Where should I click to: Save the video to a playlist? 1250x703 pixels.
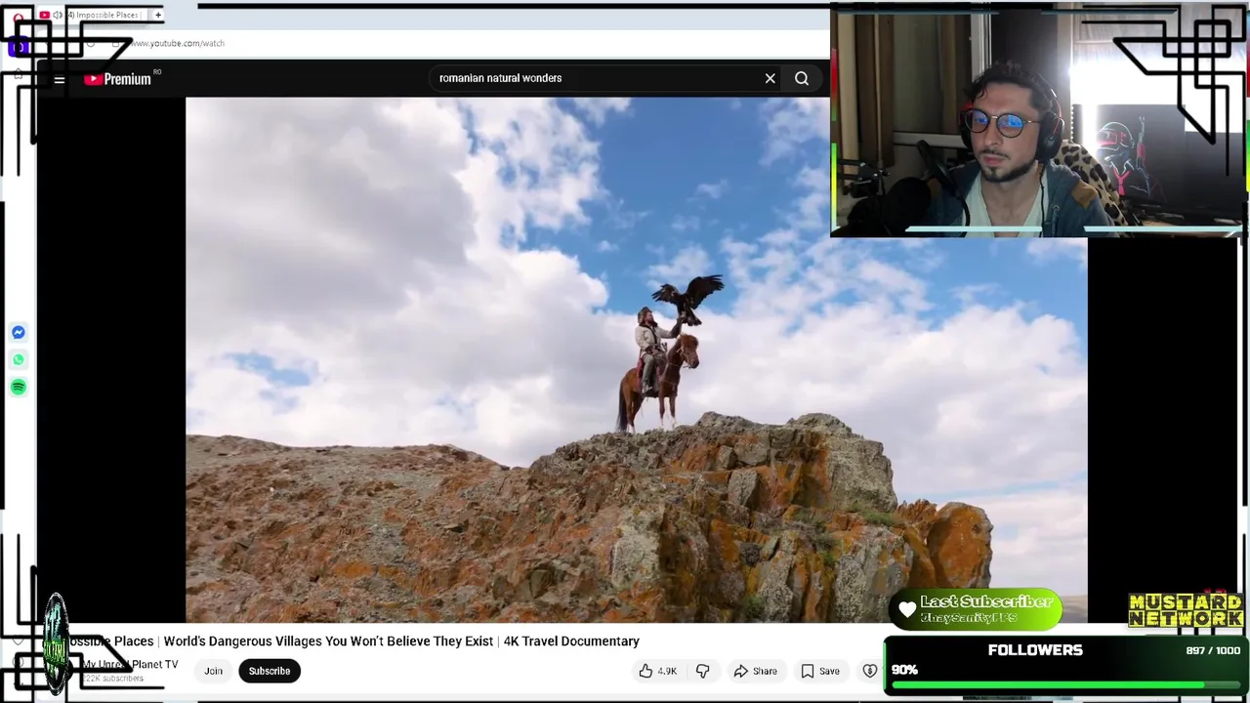820,671
